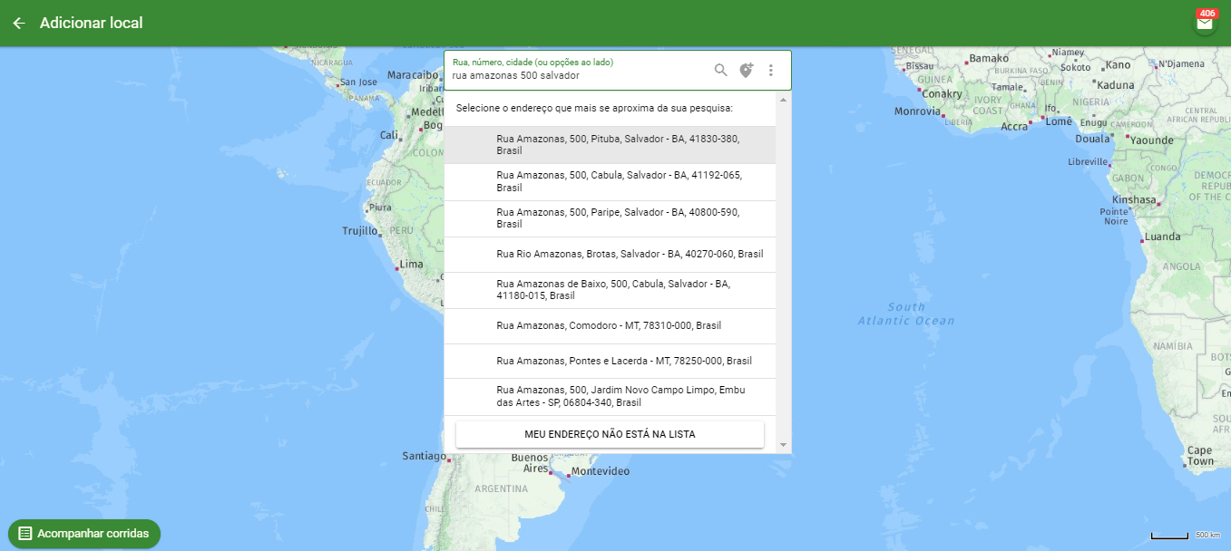1231x551 pixels.
Task: Click the Accra label on the map
Action: [1014, 127]
